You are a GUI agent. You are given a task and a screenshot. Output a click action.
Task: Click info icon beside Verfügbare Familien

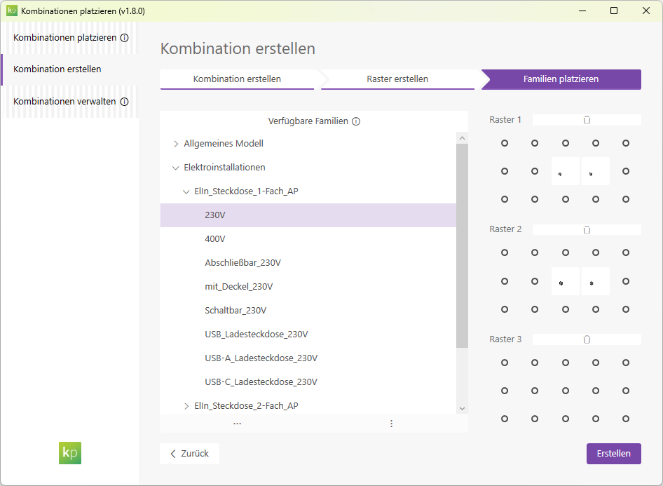(356, 121)
